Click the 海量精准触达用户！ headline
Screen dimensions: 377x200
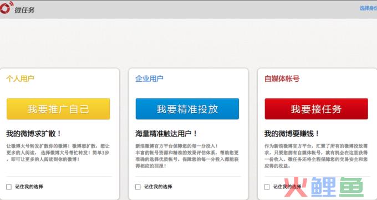click(x=166, y=133)
